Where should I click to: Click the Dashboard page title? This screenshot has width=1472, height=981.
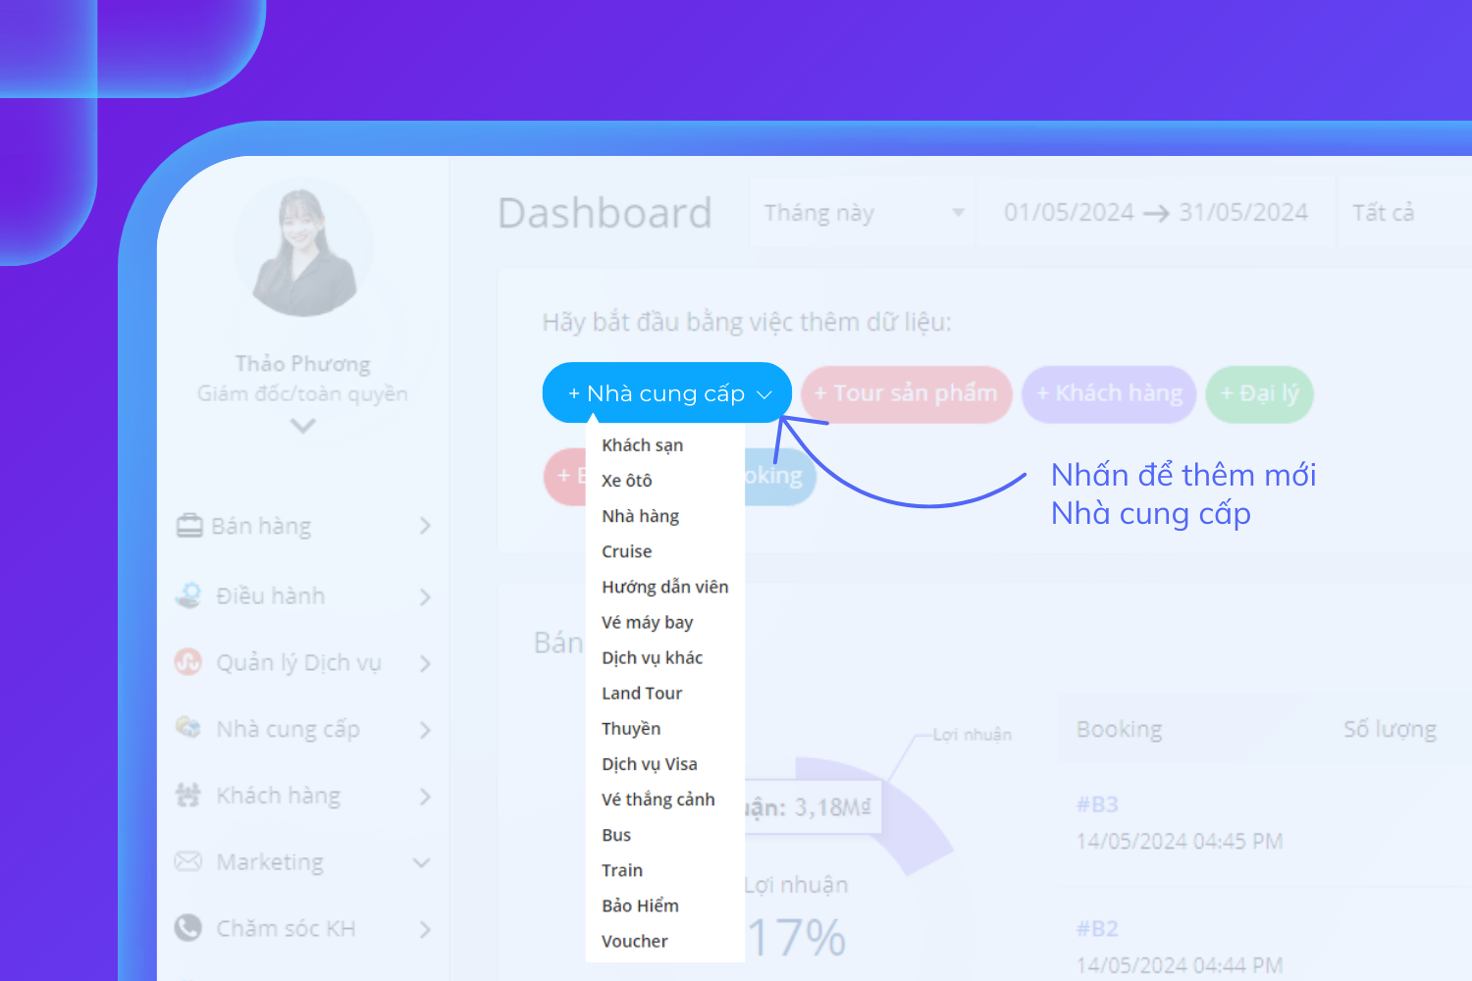coord(605,213)
